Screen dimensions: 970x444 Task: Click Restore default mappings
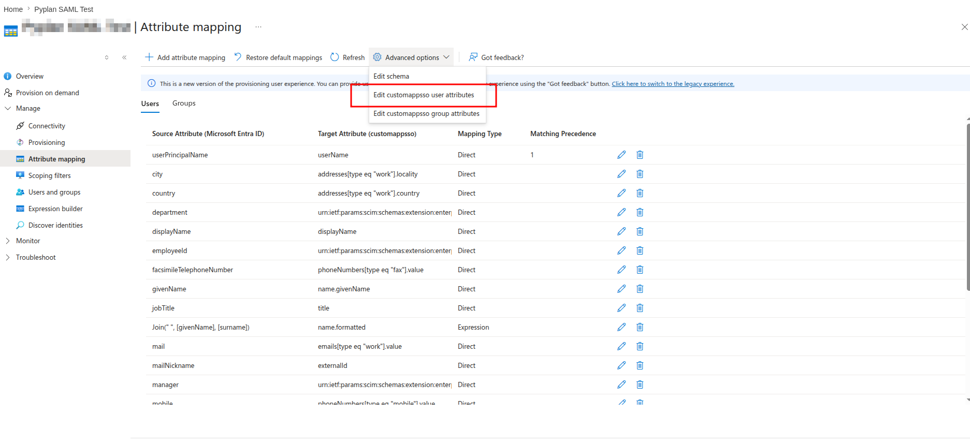point(278,57)
